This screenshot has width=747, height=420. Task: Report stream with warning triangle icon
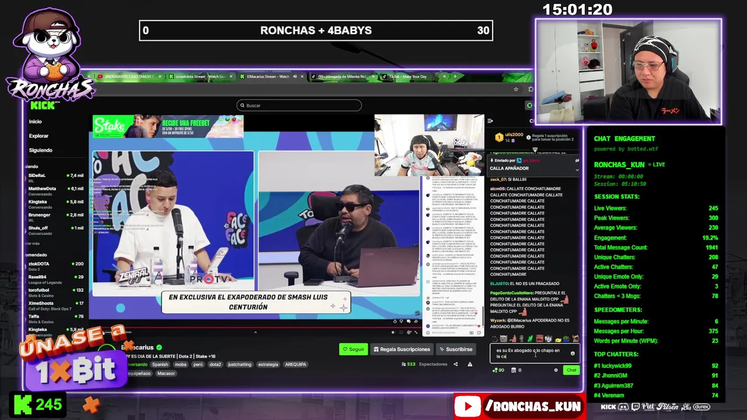[470, 364]
